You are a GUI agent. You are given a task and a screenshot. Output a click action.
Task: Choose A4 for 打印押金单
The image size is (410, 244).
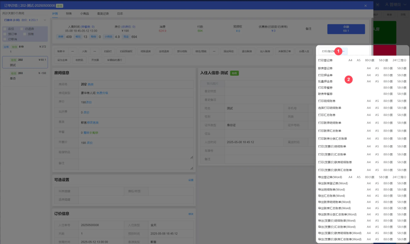(369, 75)
